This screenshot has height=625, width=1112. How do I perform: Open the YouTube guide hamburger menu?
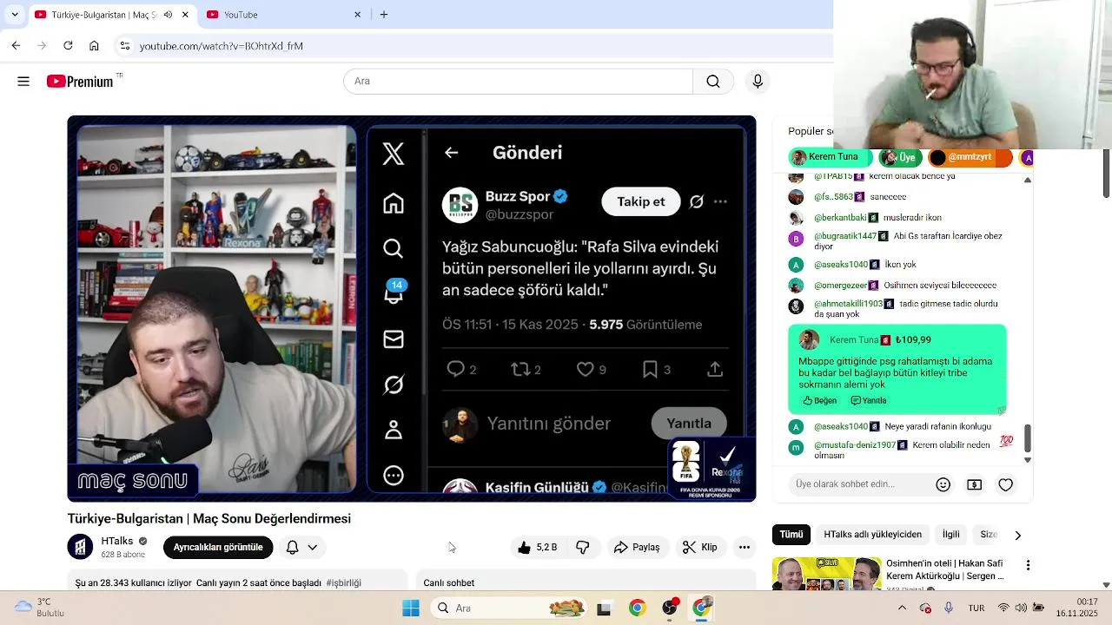(23, 81)
